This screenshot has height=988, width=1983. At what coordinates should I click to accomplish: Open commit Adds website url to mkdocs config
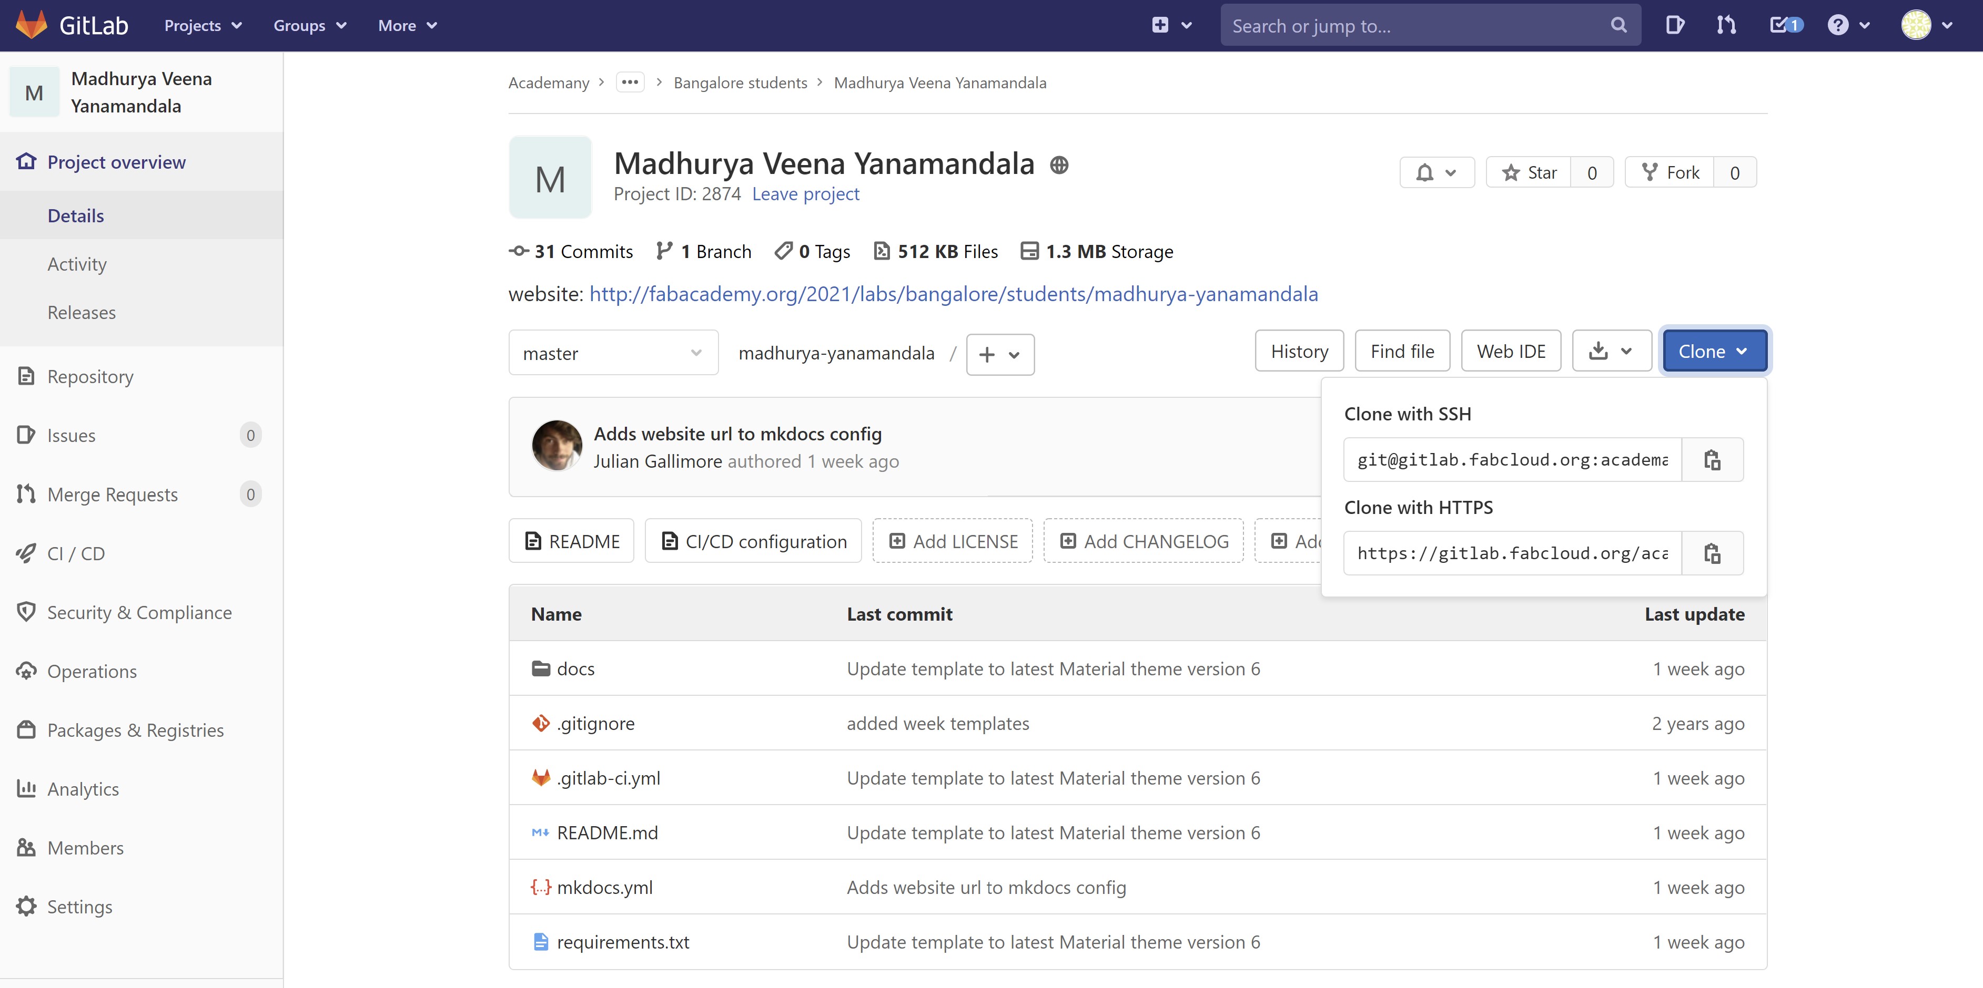pyautogui.click(x=737, y=434)
